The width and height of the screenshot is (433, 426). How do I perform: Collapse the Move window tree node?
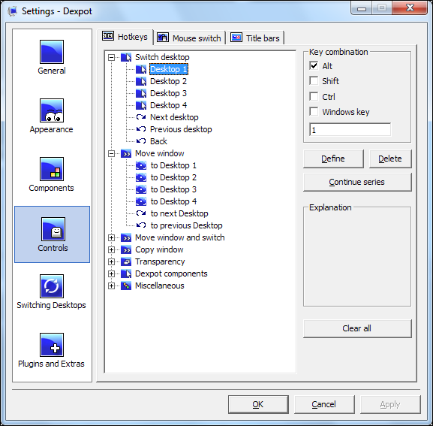click(x=111, y=154)
